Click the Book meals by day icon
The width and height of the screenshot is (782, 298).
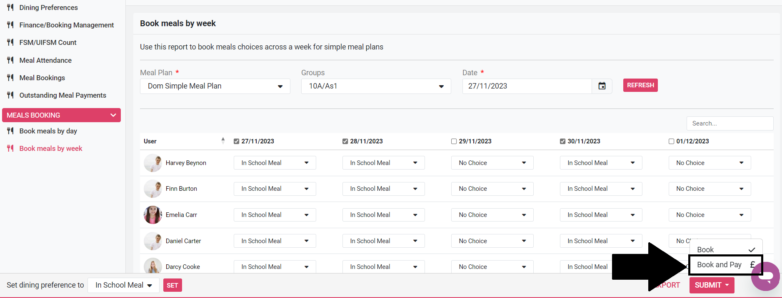point(10,131)
